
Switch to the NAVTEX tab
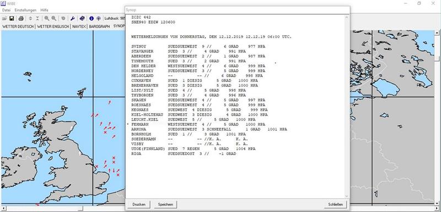click(79, 26)
